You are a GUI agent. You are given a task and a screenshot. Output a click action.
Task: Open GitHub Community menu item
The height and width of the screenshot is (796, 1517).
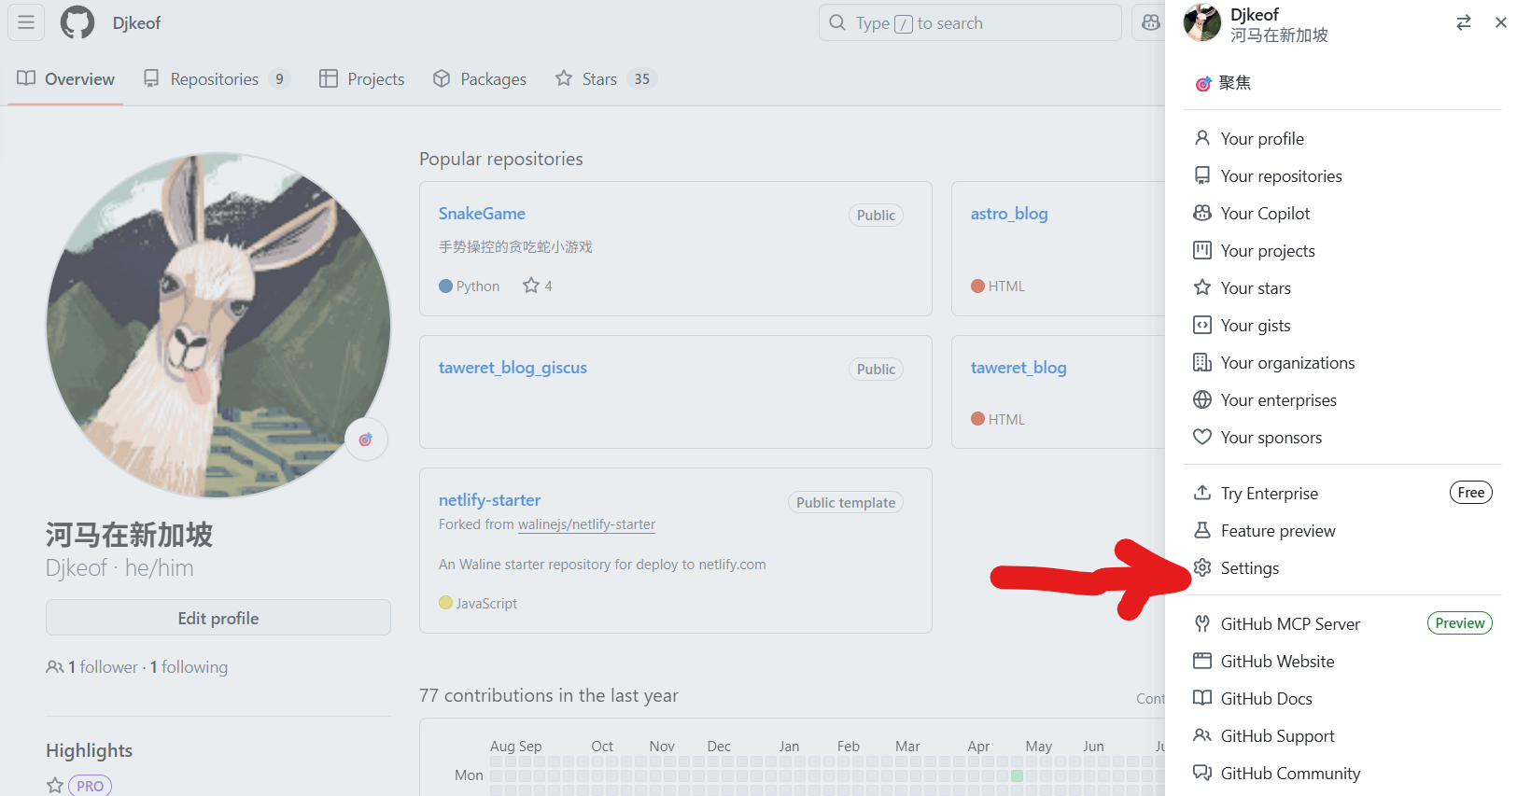pos(1342,773)
